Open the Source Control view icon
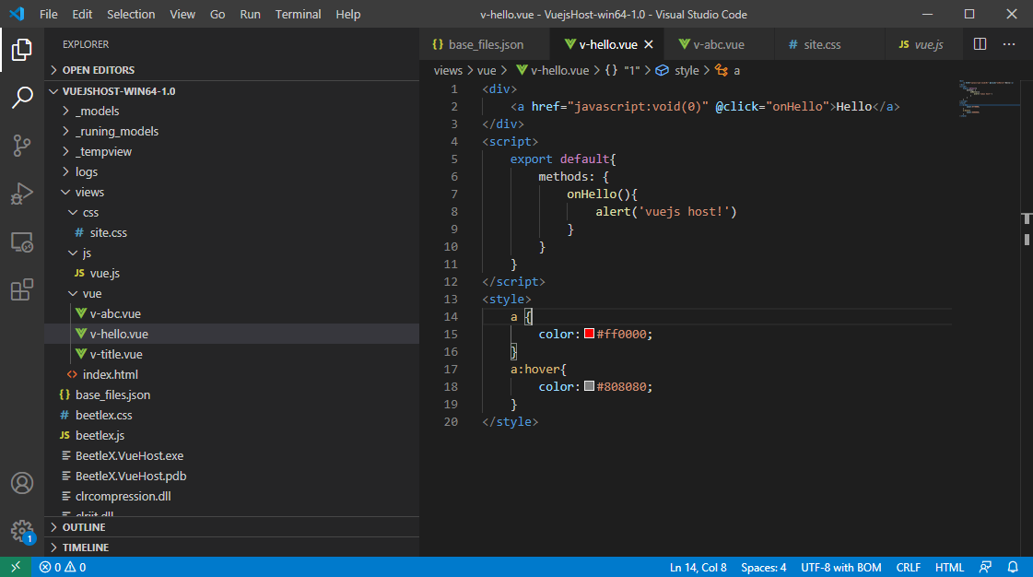This screenshot has width=1033, height=577. coord(22,146)
